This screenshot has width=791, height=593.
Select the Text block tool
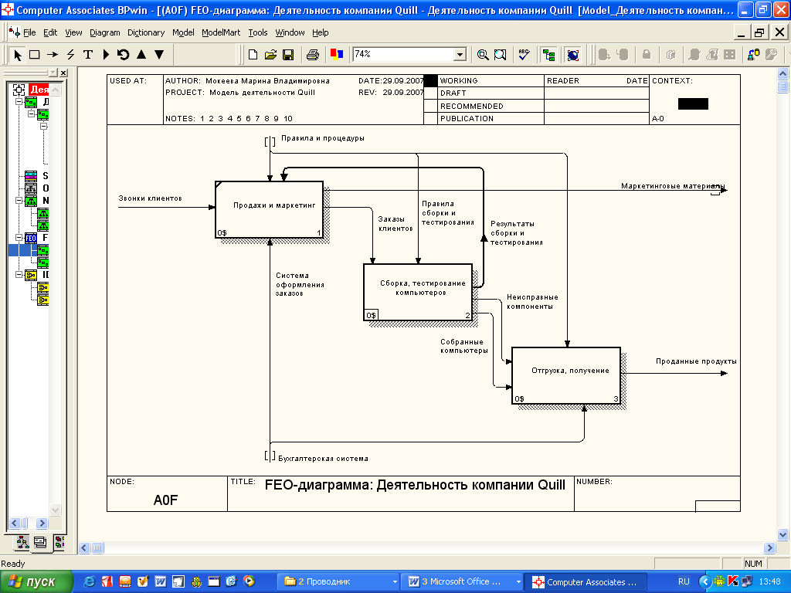88,55
